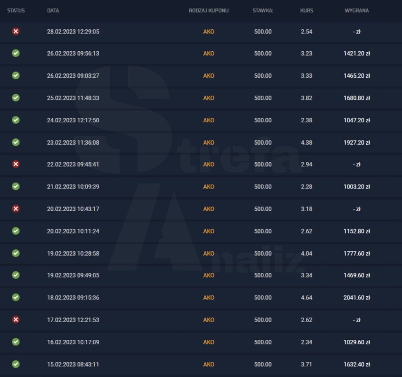Viewport: 402px width, 377px height.
Task: Click the lost status icon for 28.02.2023 12:29:05
Action: [x=16, y=31]
